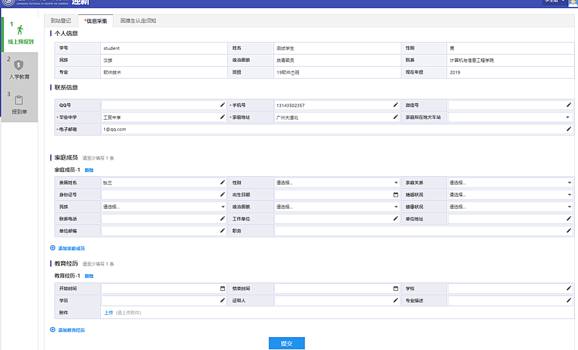The image size is (578, 350).
Task: Click plus icon beside 添加家庭成员
Action: (52, 248)
